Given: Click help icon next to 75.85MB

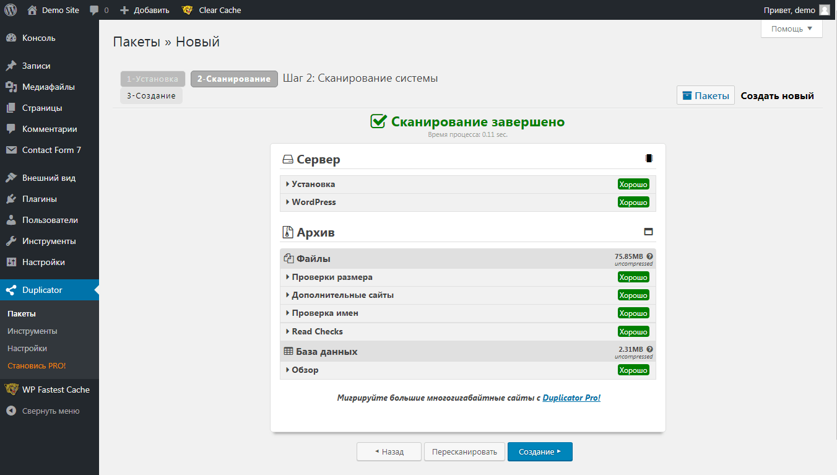Looking at the screenshot, I should (x=649, y=256).
